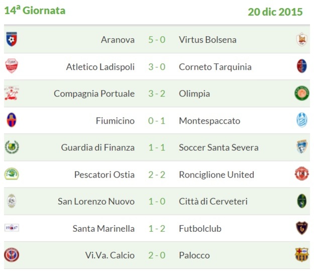Click the Città di Cerveteri team name
314x272 pixels.
pyautogui.click(x=213, y=202)
